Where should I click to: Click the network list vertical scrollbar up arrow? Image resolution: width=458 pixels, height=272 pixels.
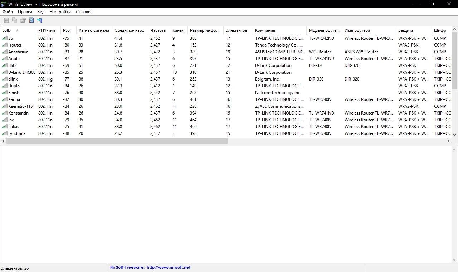[455, 30]
